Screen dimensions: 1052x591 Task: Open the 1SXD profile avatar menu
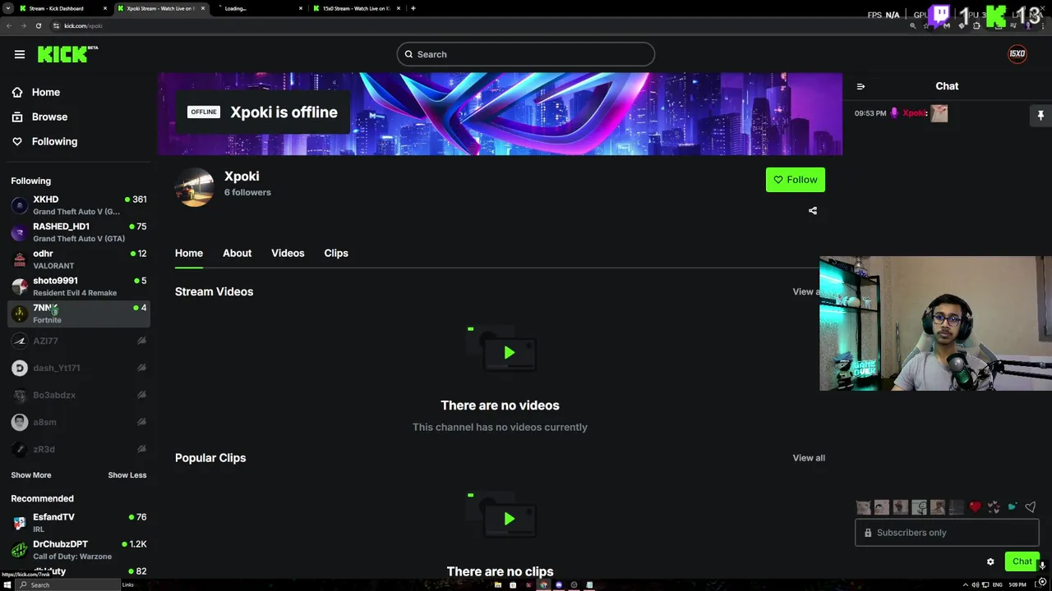click(x=1017, y=54)
